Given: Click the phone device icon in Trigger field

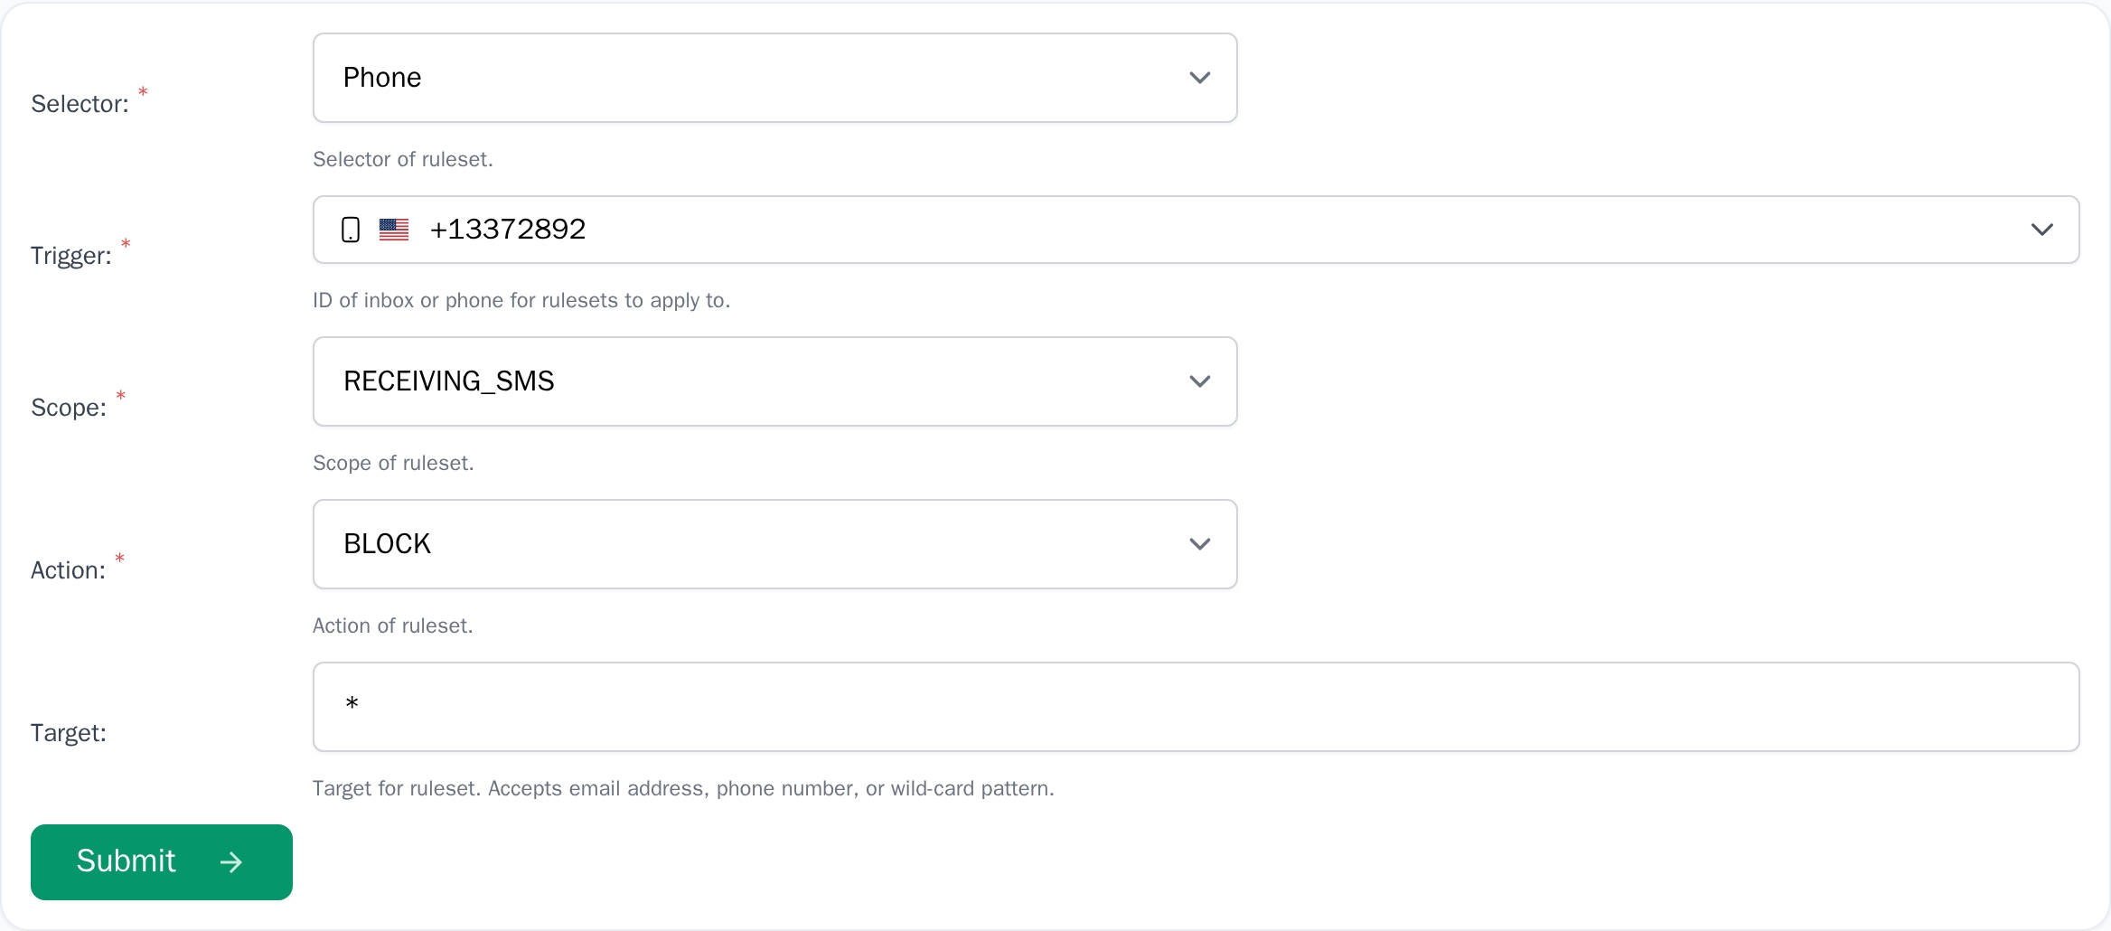Looking at the screenshot, I should pyautogui.click(x=351, y=230).
